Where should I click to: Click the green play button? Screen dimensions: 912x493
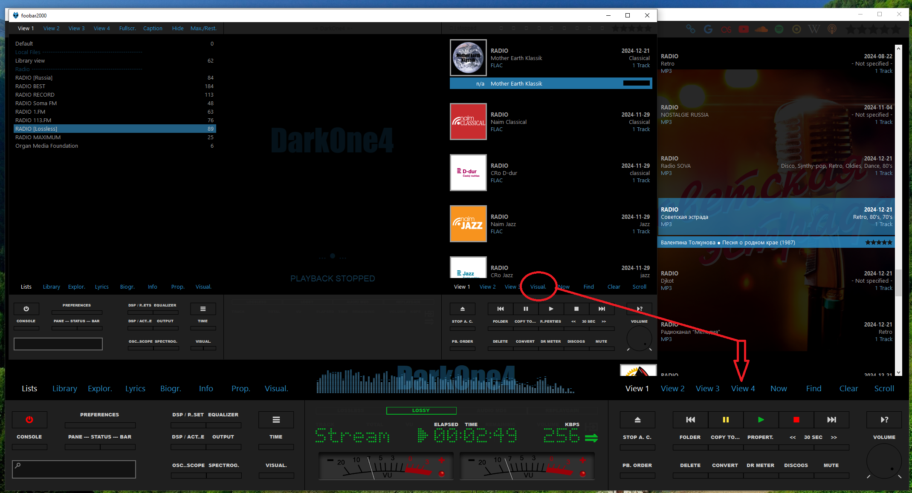[x=761, y=420]
